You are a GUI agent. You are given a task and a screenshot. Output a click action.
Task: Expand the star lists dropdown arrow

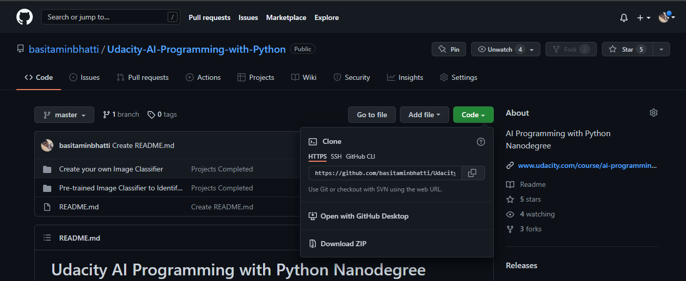click(x=661, y=49)
